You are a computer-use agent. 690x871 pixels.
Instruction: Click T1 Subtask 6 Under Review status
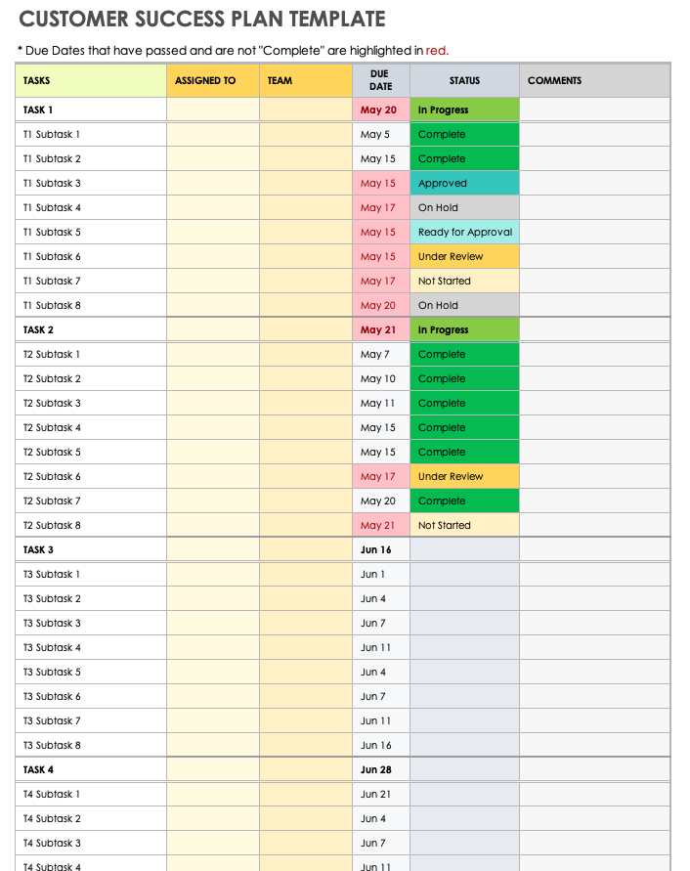point(464,257)
